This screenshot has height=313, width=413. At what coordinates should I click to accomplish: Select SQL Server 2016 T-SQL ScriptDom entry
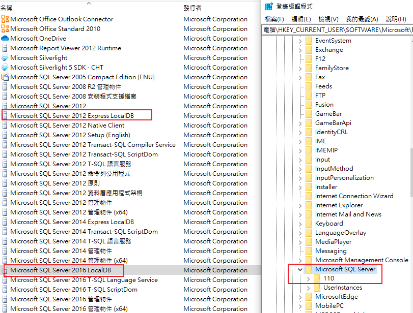74,290
